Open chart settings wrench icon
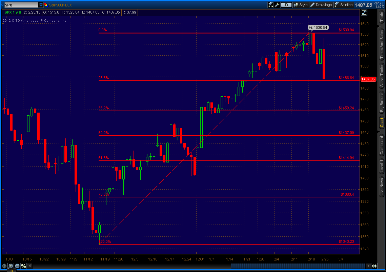This screenshot has width=386, height=272. 277,5
